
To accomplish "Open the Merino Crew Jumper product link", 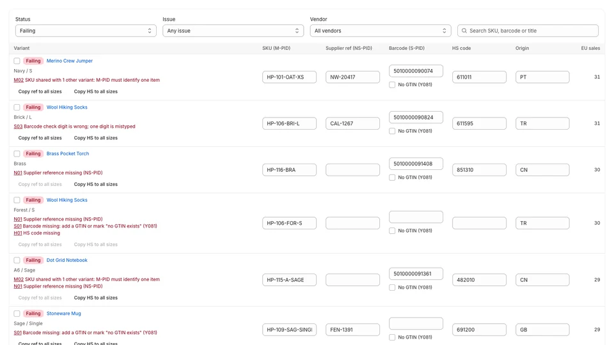I will tap(70, 61).
